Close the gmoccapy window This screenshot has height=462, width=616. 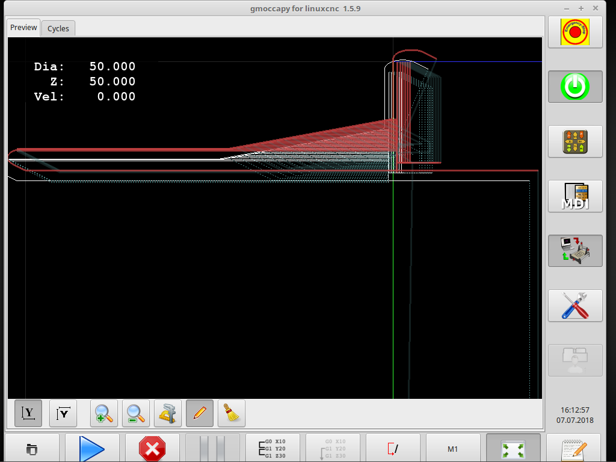coord(596,8)
